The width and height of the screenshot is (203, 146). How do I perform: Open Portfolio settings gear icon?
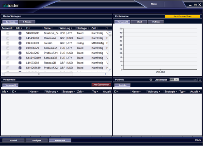click(151, 80)
